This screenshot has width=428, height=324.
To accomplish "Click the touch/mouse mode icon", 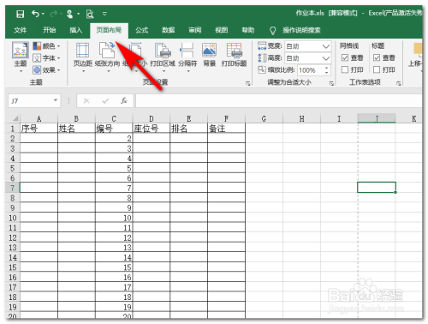I will coord(69,14).
